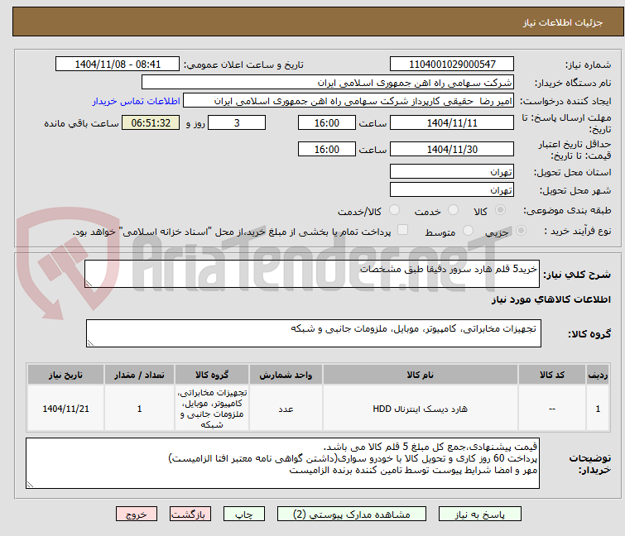Image resolution: width=625 pixels, height=536 pixels.
Task: Click the item name cell 'هارد دیسک اینترنال HDD'
Action: pyautogui.click(x=421, y=409)
